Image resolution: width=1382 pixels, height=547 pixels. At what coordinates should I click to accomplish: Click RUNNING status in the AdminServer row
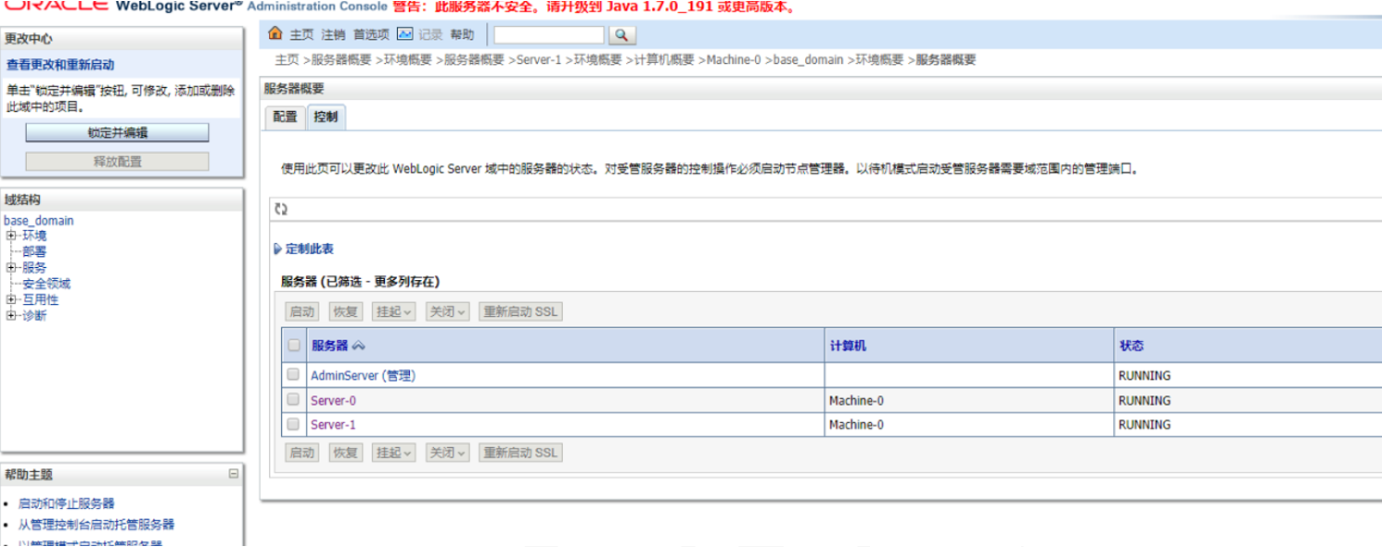coord(1145,375)
